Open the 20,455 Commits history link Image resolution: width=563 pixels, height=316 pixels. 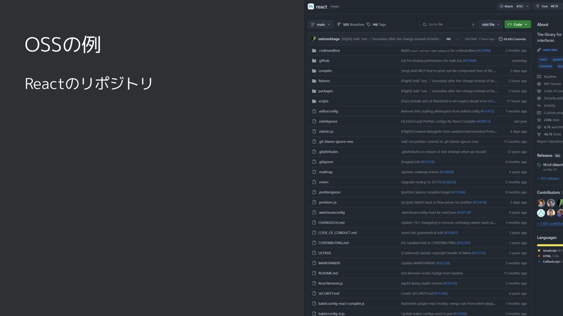coord(512,39)
